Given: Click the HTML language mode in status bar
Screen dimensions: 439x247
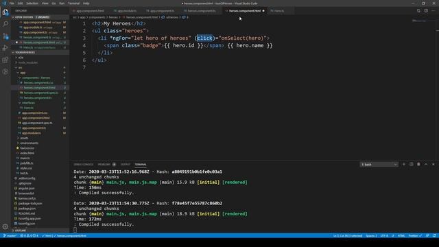Looking at the screenshot, I should click(401, 236).
